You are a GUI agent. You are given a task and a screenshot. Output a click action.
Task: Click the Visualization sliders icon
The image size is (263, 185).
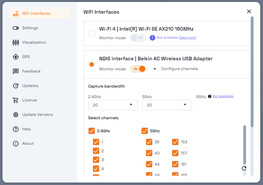[16, 42]
